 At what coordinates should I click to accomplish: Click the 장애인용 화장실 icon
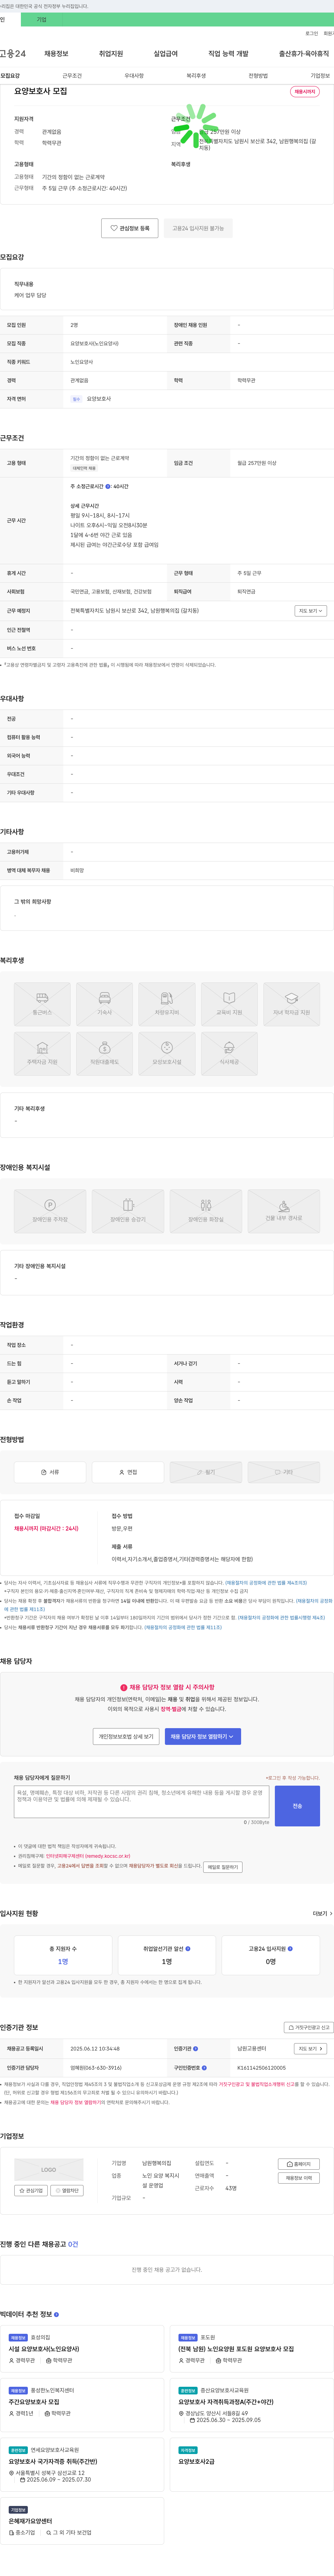(x=205, y=1211)
